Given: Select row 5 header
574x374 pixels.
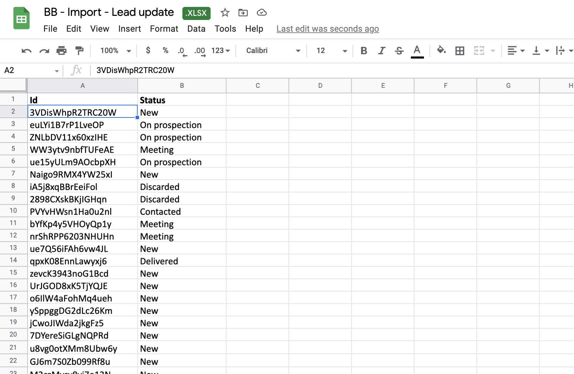Looking at the screenshot, I should click(13, 149).
